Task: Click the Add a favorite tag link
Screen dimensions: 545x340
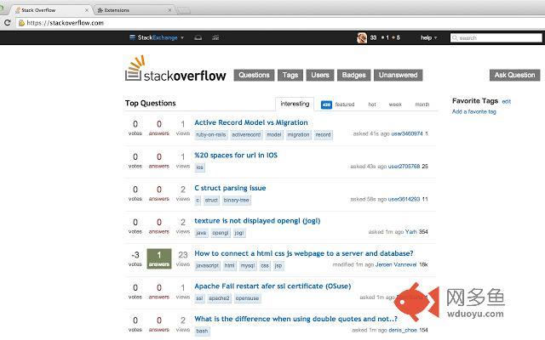Action: tap(474, 111)
